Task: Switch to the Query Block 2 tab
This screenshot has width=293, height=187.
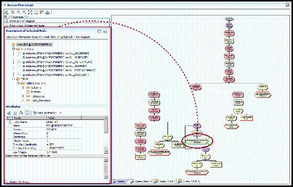Action: point(165,181)
